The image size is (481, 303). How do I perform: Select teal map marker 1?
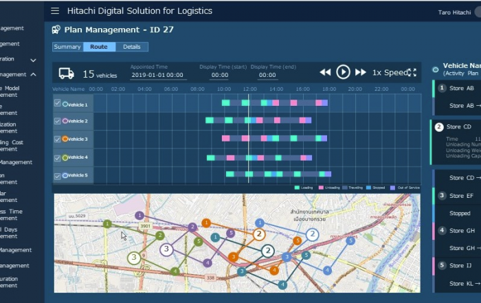pos(215,237)
